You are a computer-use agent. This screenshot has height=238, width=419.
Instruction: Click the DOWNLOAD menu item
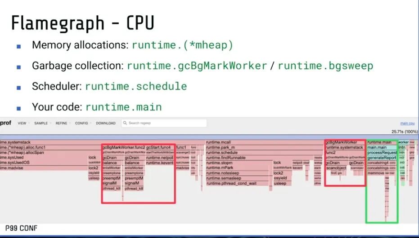106,123
